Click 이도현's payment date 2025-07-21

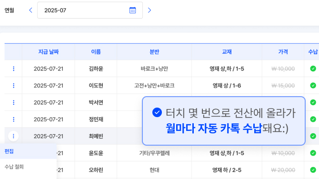pos(49,86)
